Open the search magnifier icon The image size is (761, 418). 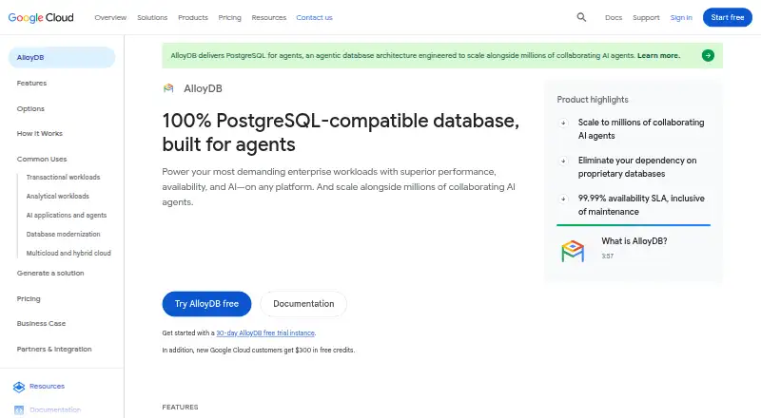click(x=581, y=17)
